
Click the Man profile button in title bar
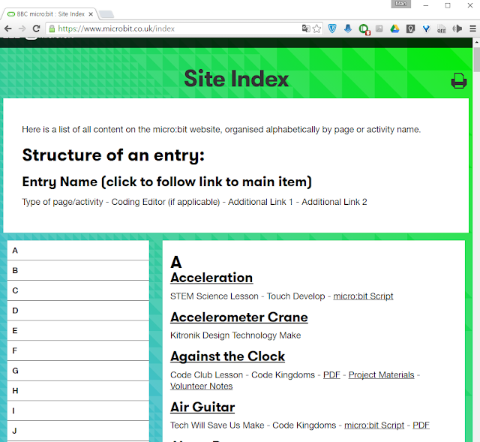pos(400,4)
